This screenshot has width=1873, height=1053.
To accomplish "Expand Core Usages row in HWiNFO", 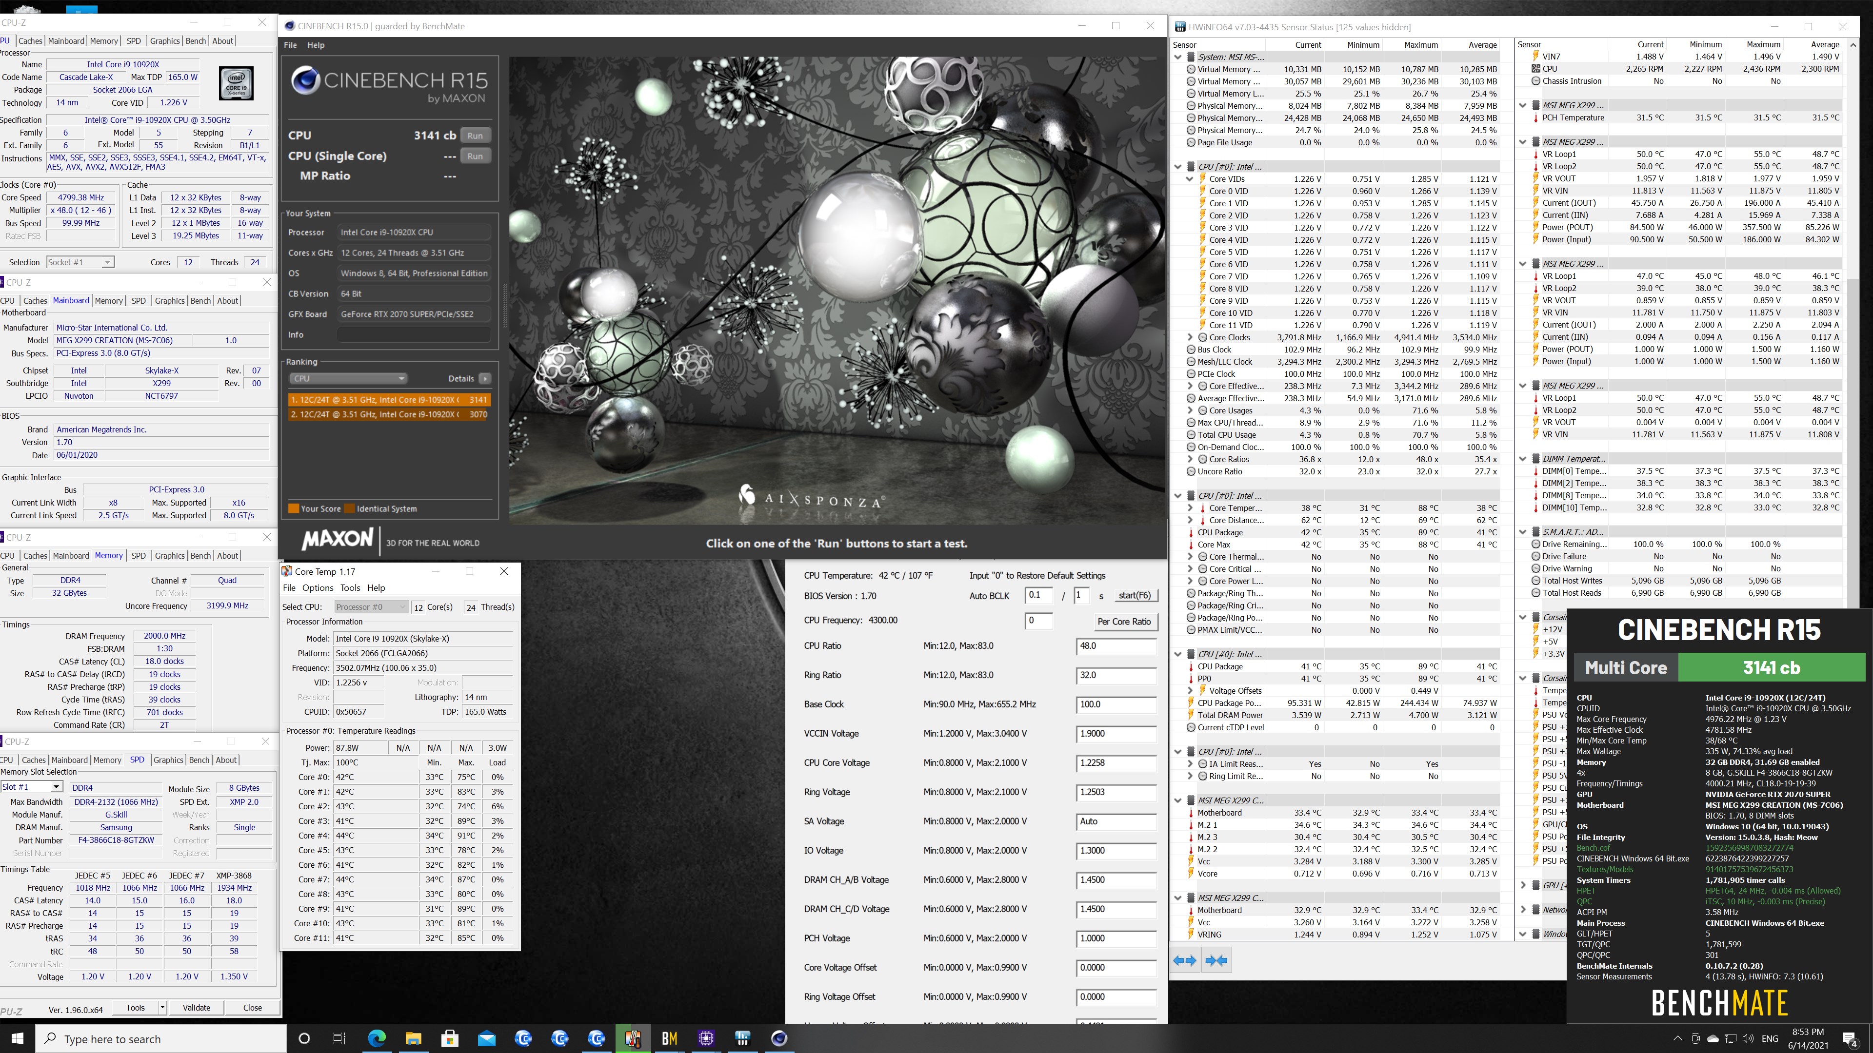I will point(1190,410).
